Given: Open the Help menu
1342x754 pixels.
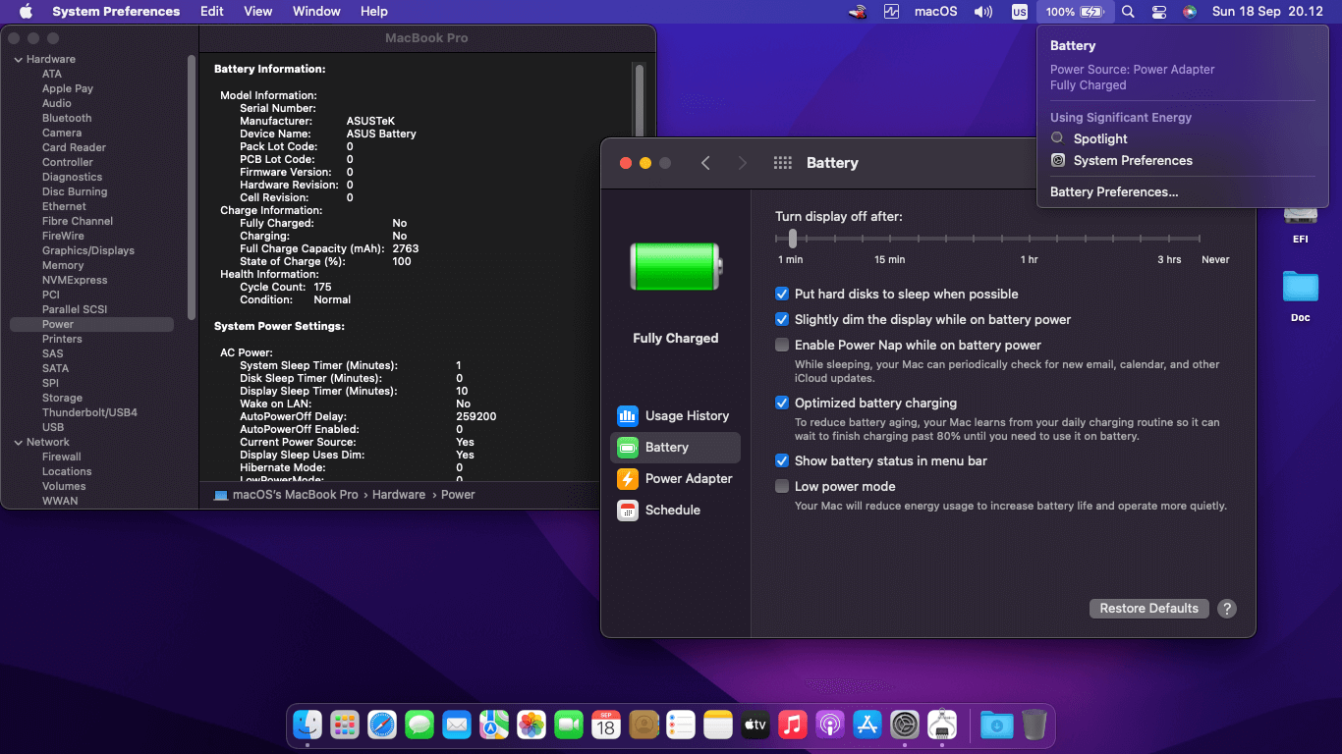Looking at the screenshot, I should (x=374, y=12).
